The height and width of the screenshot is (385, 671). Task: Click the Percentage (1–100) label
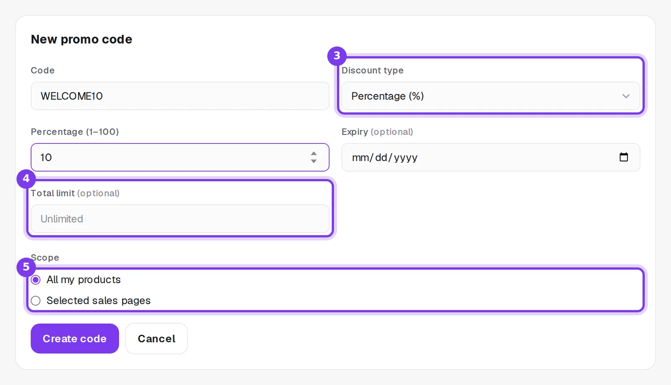75,132
